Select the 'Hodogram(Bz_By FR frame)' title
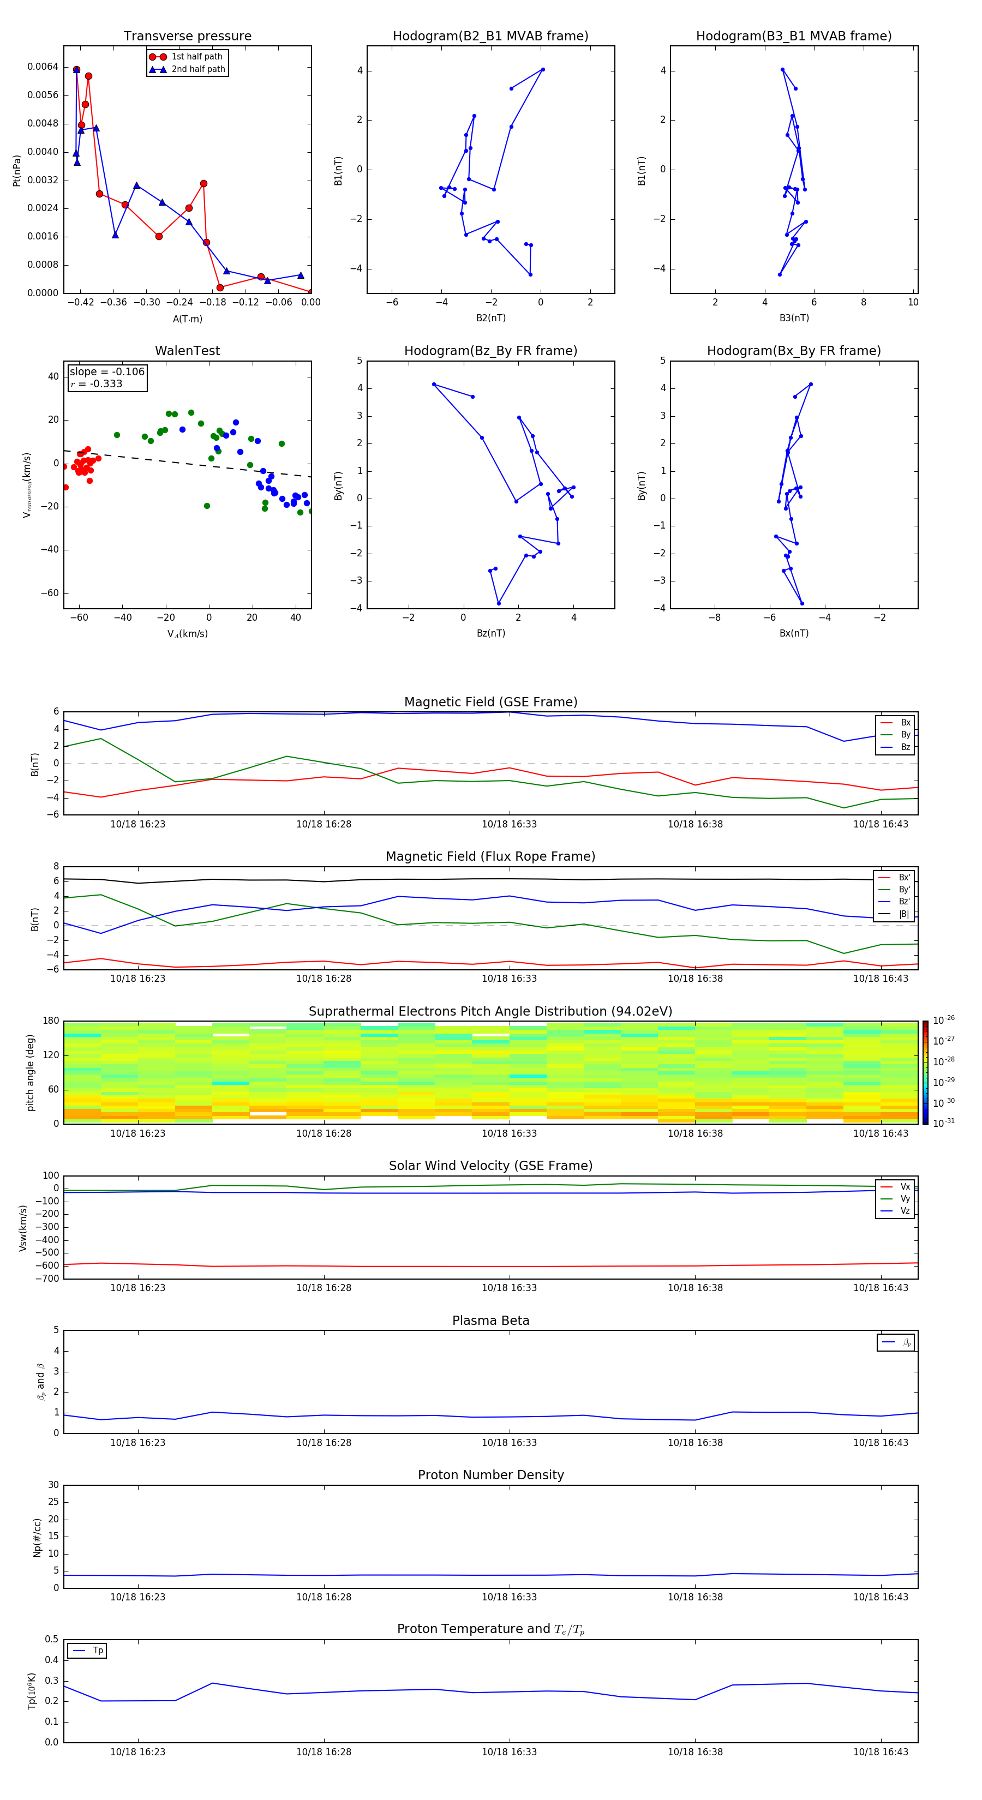Image resolution: width=982 pixels, height=1800 pixels. tap(490, 351)
